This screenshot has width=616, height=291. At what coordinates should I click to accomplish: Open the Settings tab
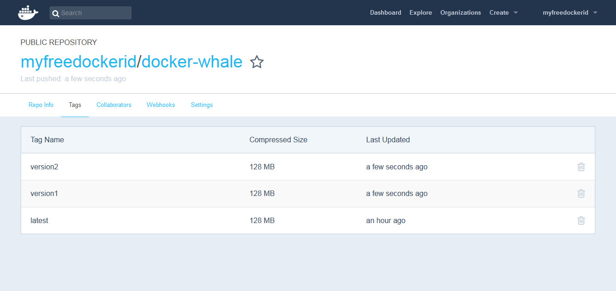click(202, 105)
